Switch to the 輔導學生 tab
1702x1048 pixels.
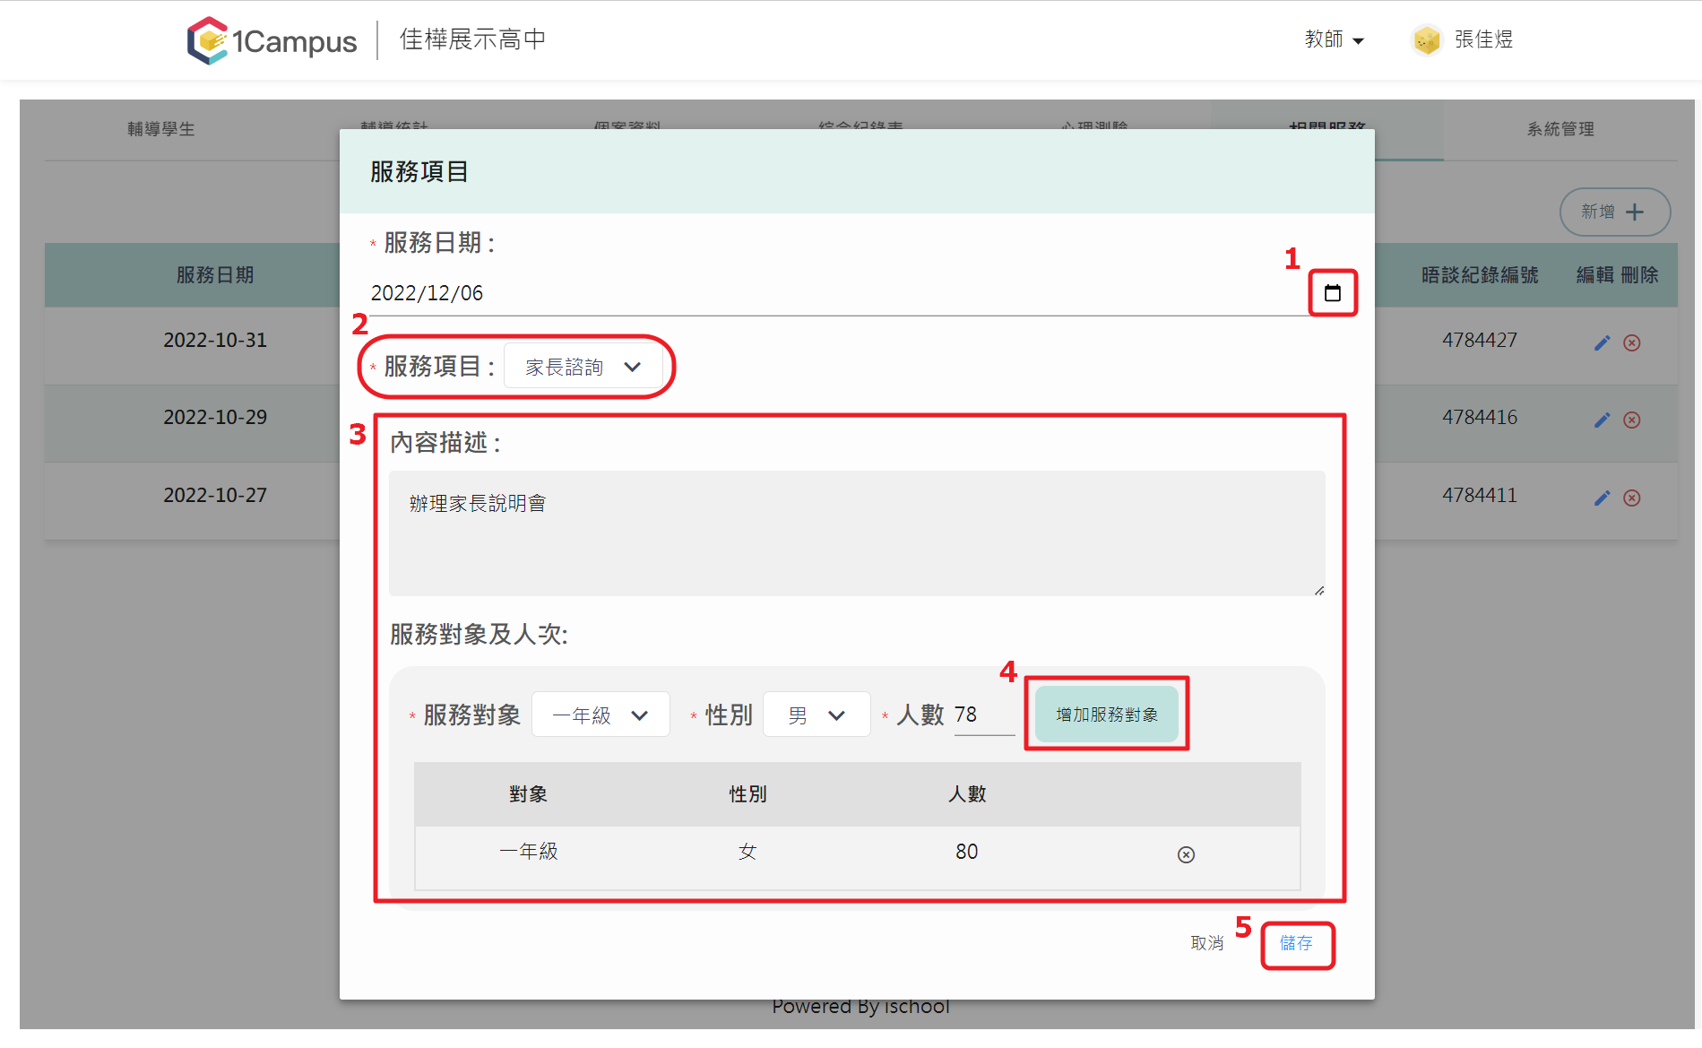tap(161, 129)
